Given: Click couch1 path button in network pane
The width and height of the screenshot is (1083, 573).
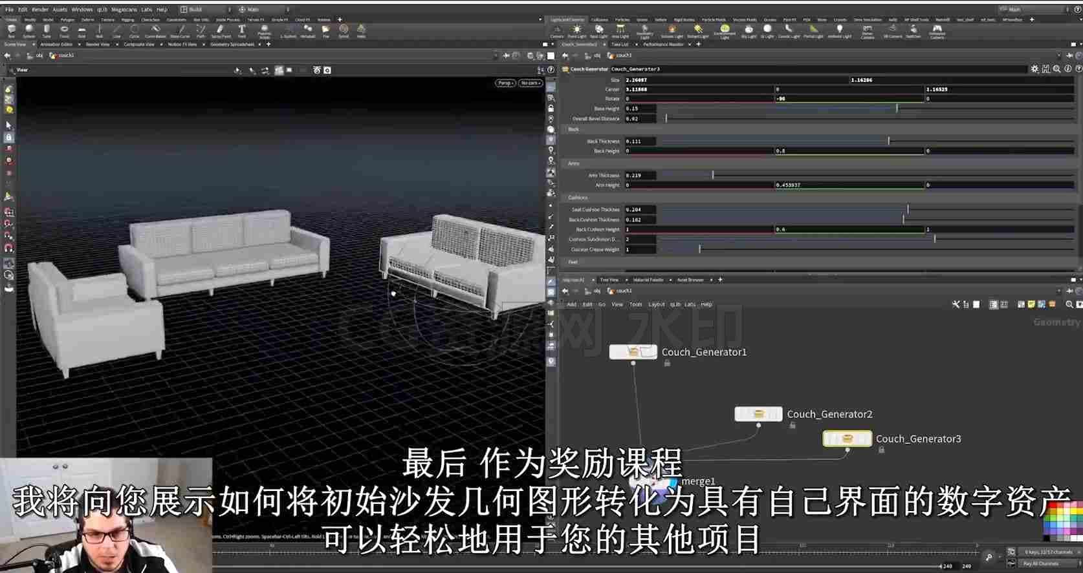Looking at the screenshot, I should (619, 291).
